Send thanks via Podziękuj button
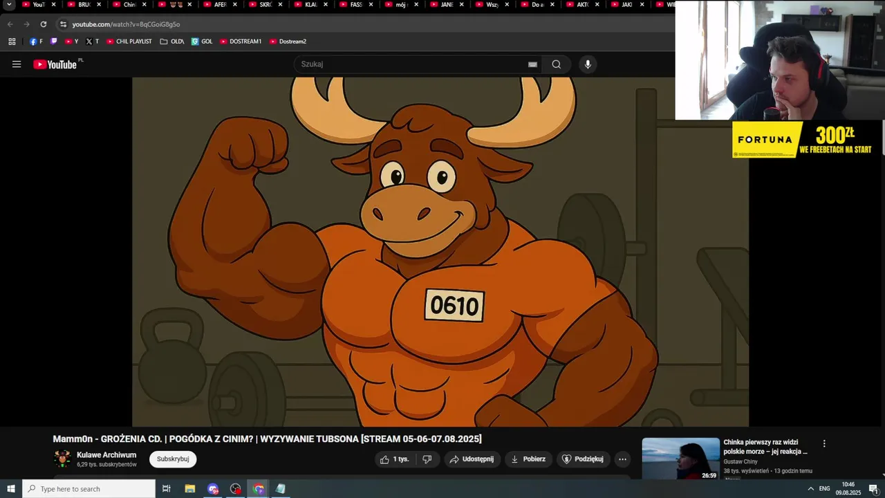The height and width of the screenshot is (498, 885). pyautogui.click(x=583, y=459)
